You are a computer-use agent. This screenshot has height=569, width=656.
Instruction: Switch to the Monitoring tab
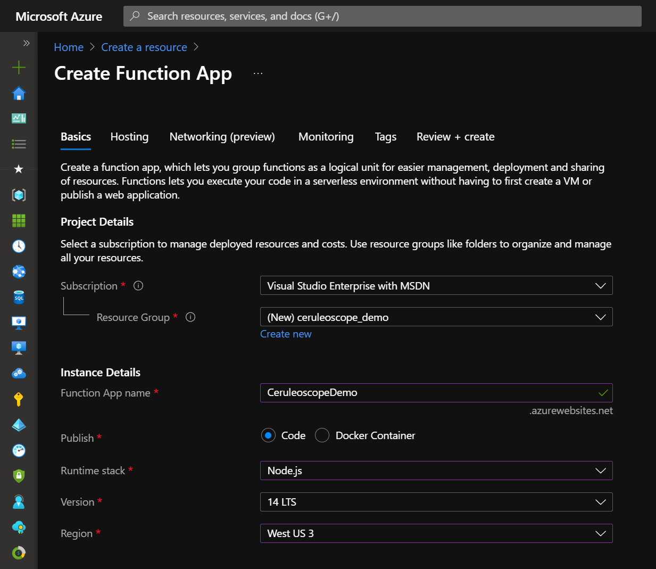(326, 137)
